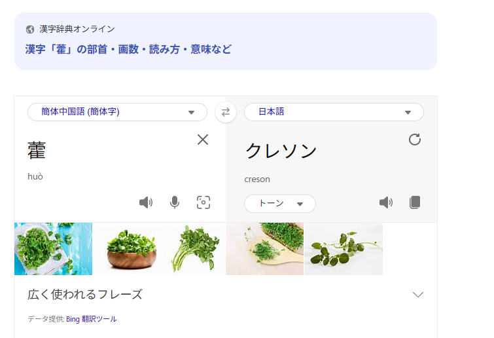Viewport: 494px width, 338px height.
Task: Click the retranslate refresh icon
Action: [x=414, y=140]
